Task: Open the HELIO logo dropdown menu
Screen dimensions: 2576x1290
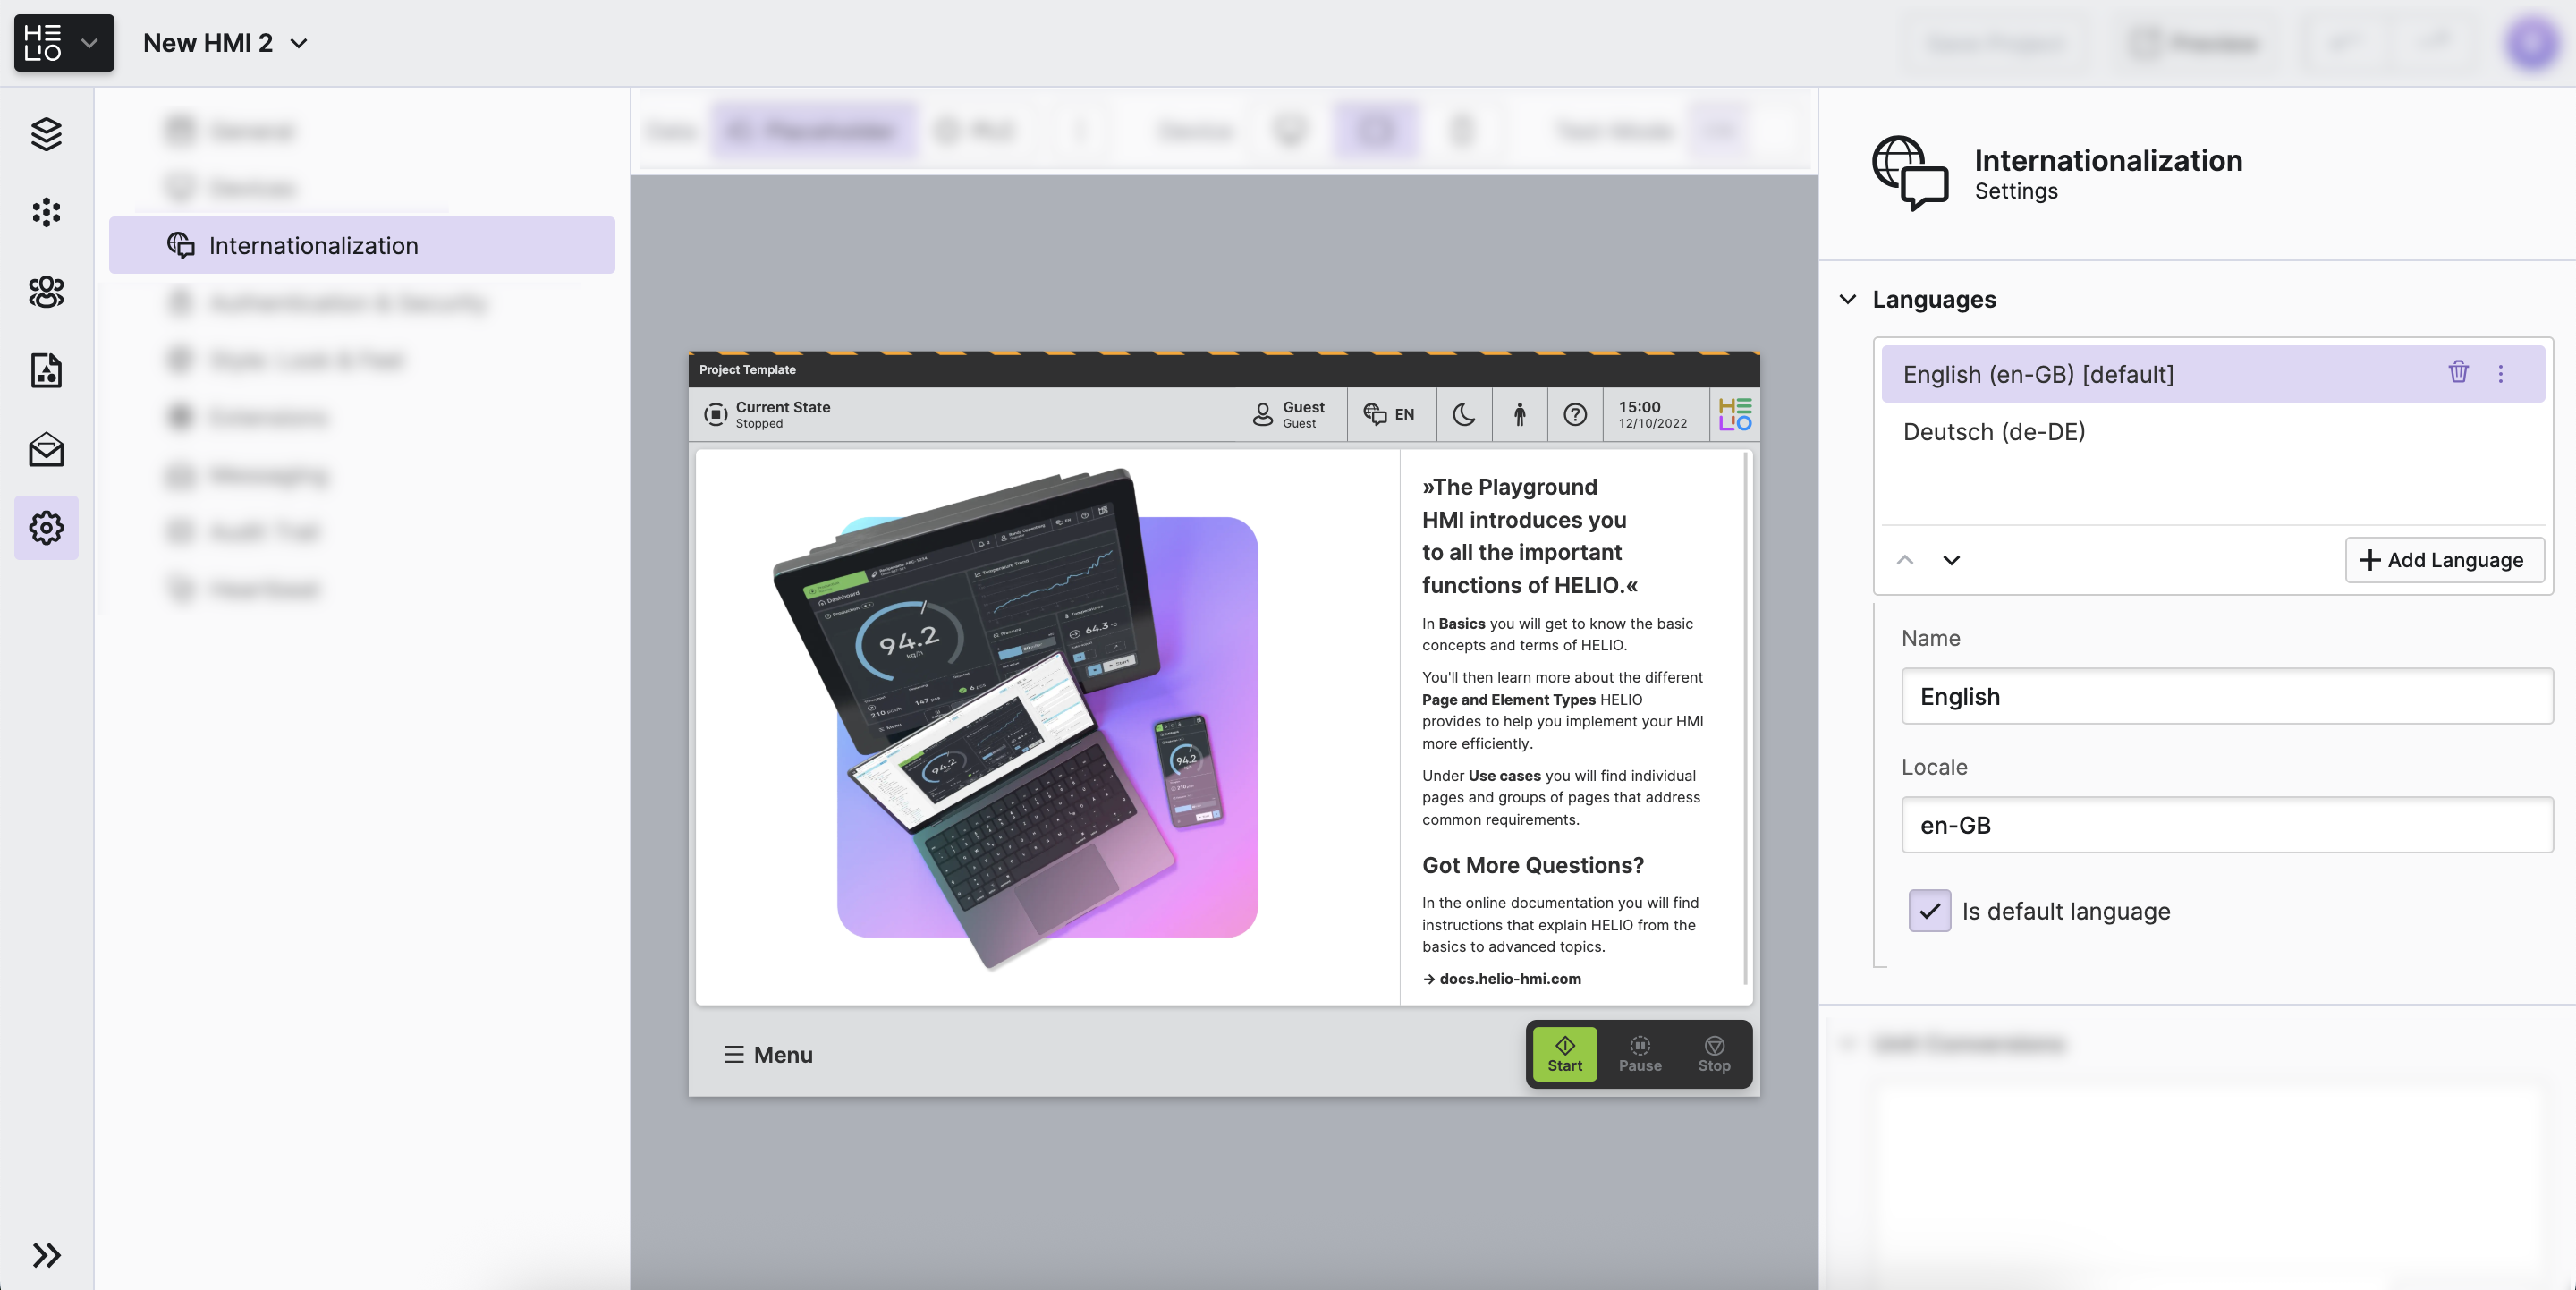Action: [x=63, y=43]
